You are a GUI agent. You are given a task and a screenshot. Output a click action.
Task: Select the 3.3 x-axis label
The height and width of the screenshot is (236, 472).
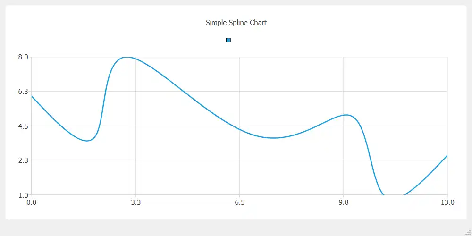135,202
